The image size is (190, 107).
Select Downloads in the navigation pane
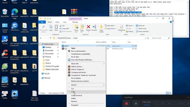pos(49,51)
